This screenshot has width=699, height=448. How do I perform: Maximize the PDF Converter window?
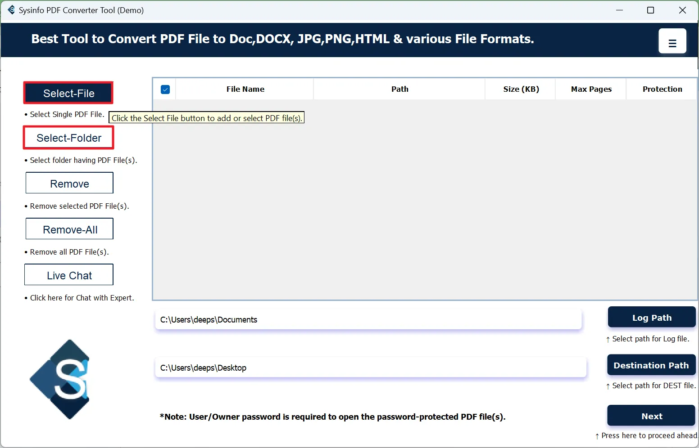coord(650,10)
